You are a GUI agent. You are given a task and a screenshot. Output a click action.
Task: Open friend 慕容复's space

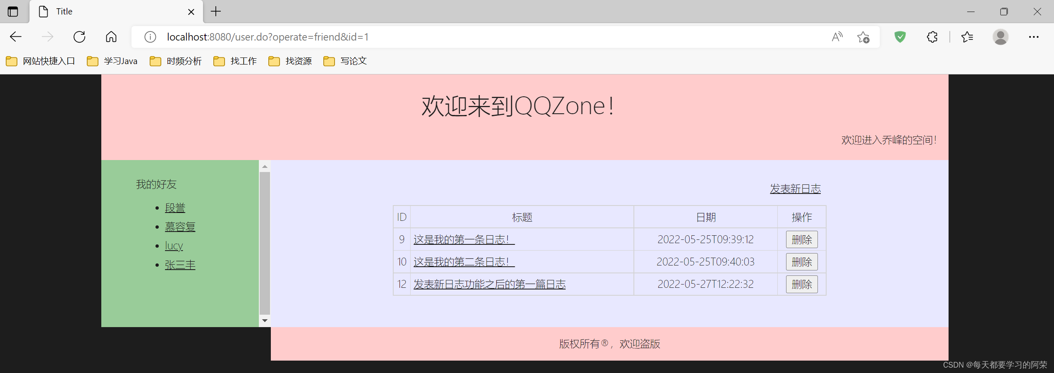(180, 227)
